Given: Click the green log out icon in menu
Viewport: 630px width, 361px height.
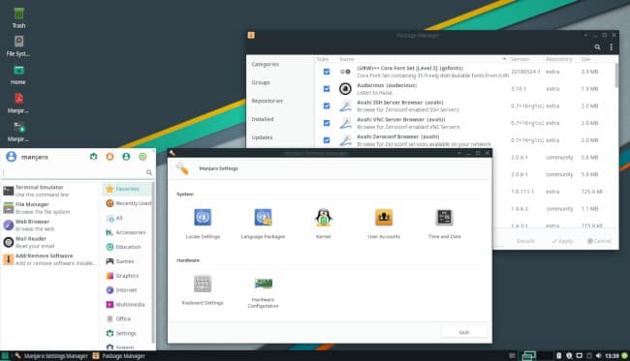Looking at the screenshot, I should [x=142, y=157].
